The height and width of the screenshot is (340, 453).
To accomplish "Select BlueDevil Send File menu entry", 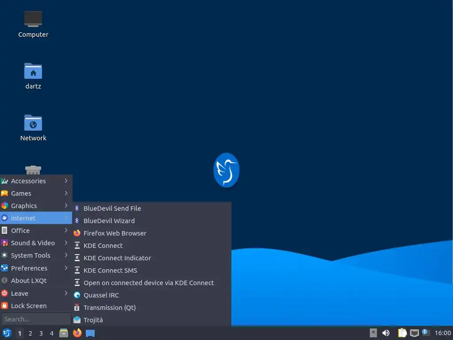I will click(x=152, y=208).
